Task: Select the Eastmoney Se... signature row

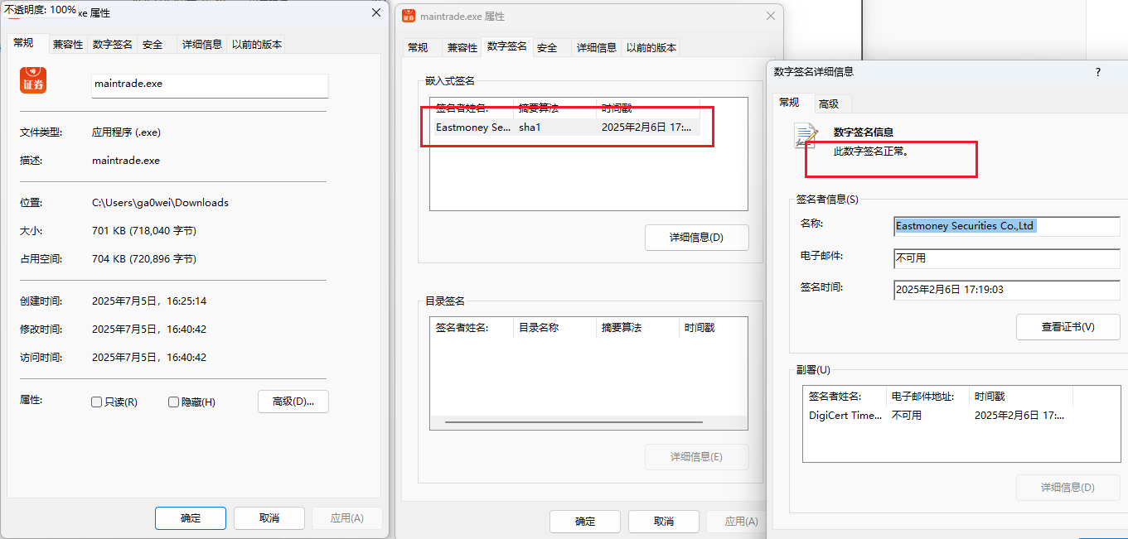Action: 567,128
